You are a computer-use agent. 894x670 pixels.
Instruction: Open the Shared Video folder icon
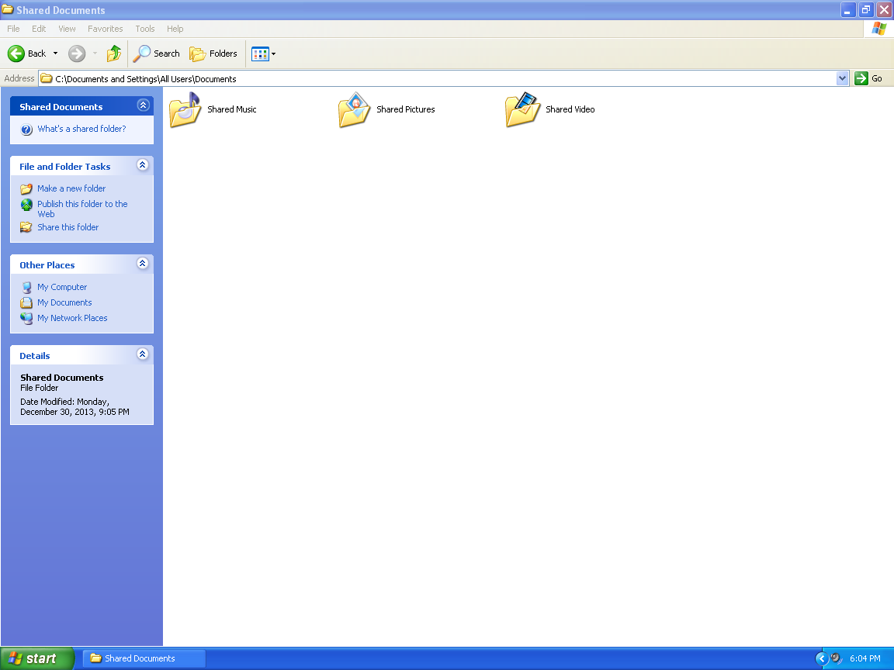coord(522,110)
